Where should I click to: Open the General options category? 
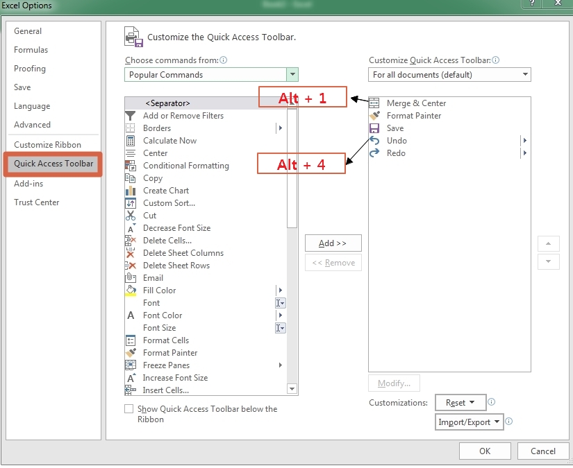28,31
